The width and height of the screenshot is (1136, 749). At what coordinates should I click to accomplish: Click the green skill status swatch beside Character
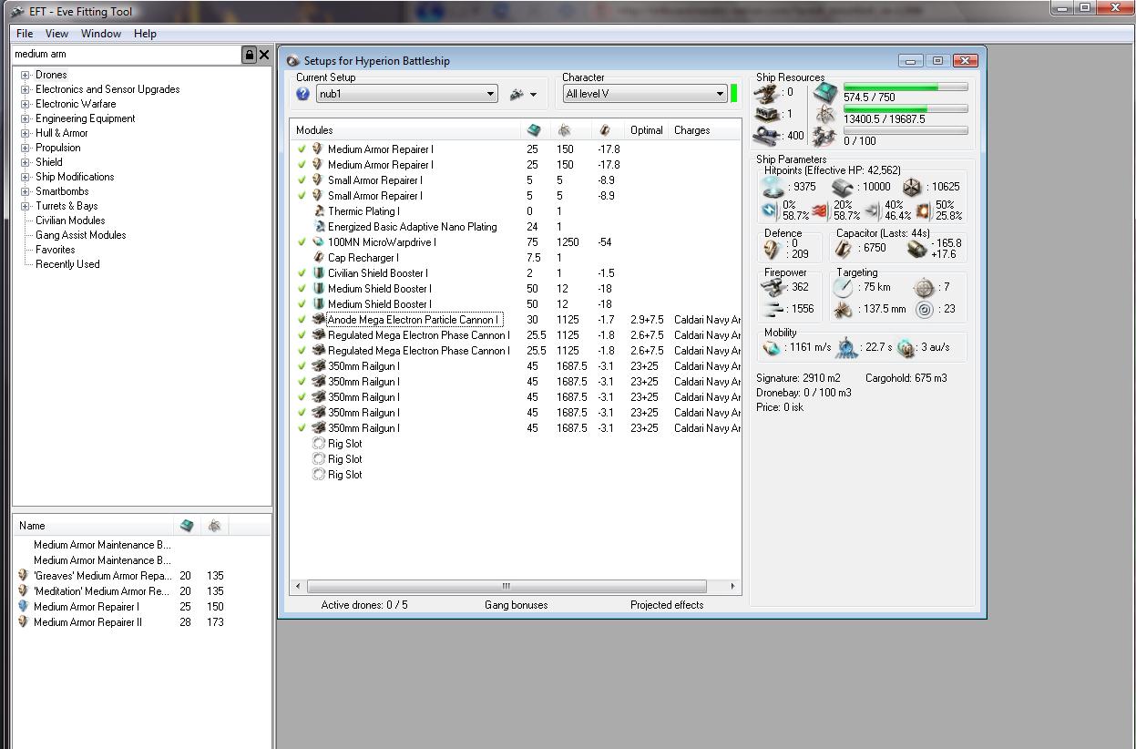tap(734, 94)
